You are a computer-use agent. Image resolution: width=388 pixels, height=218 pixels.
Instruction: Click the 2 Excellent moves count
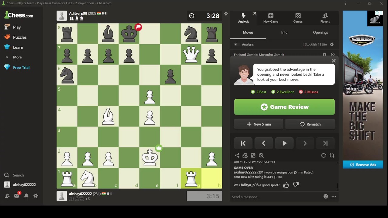(283, 92)
